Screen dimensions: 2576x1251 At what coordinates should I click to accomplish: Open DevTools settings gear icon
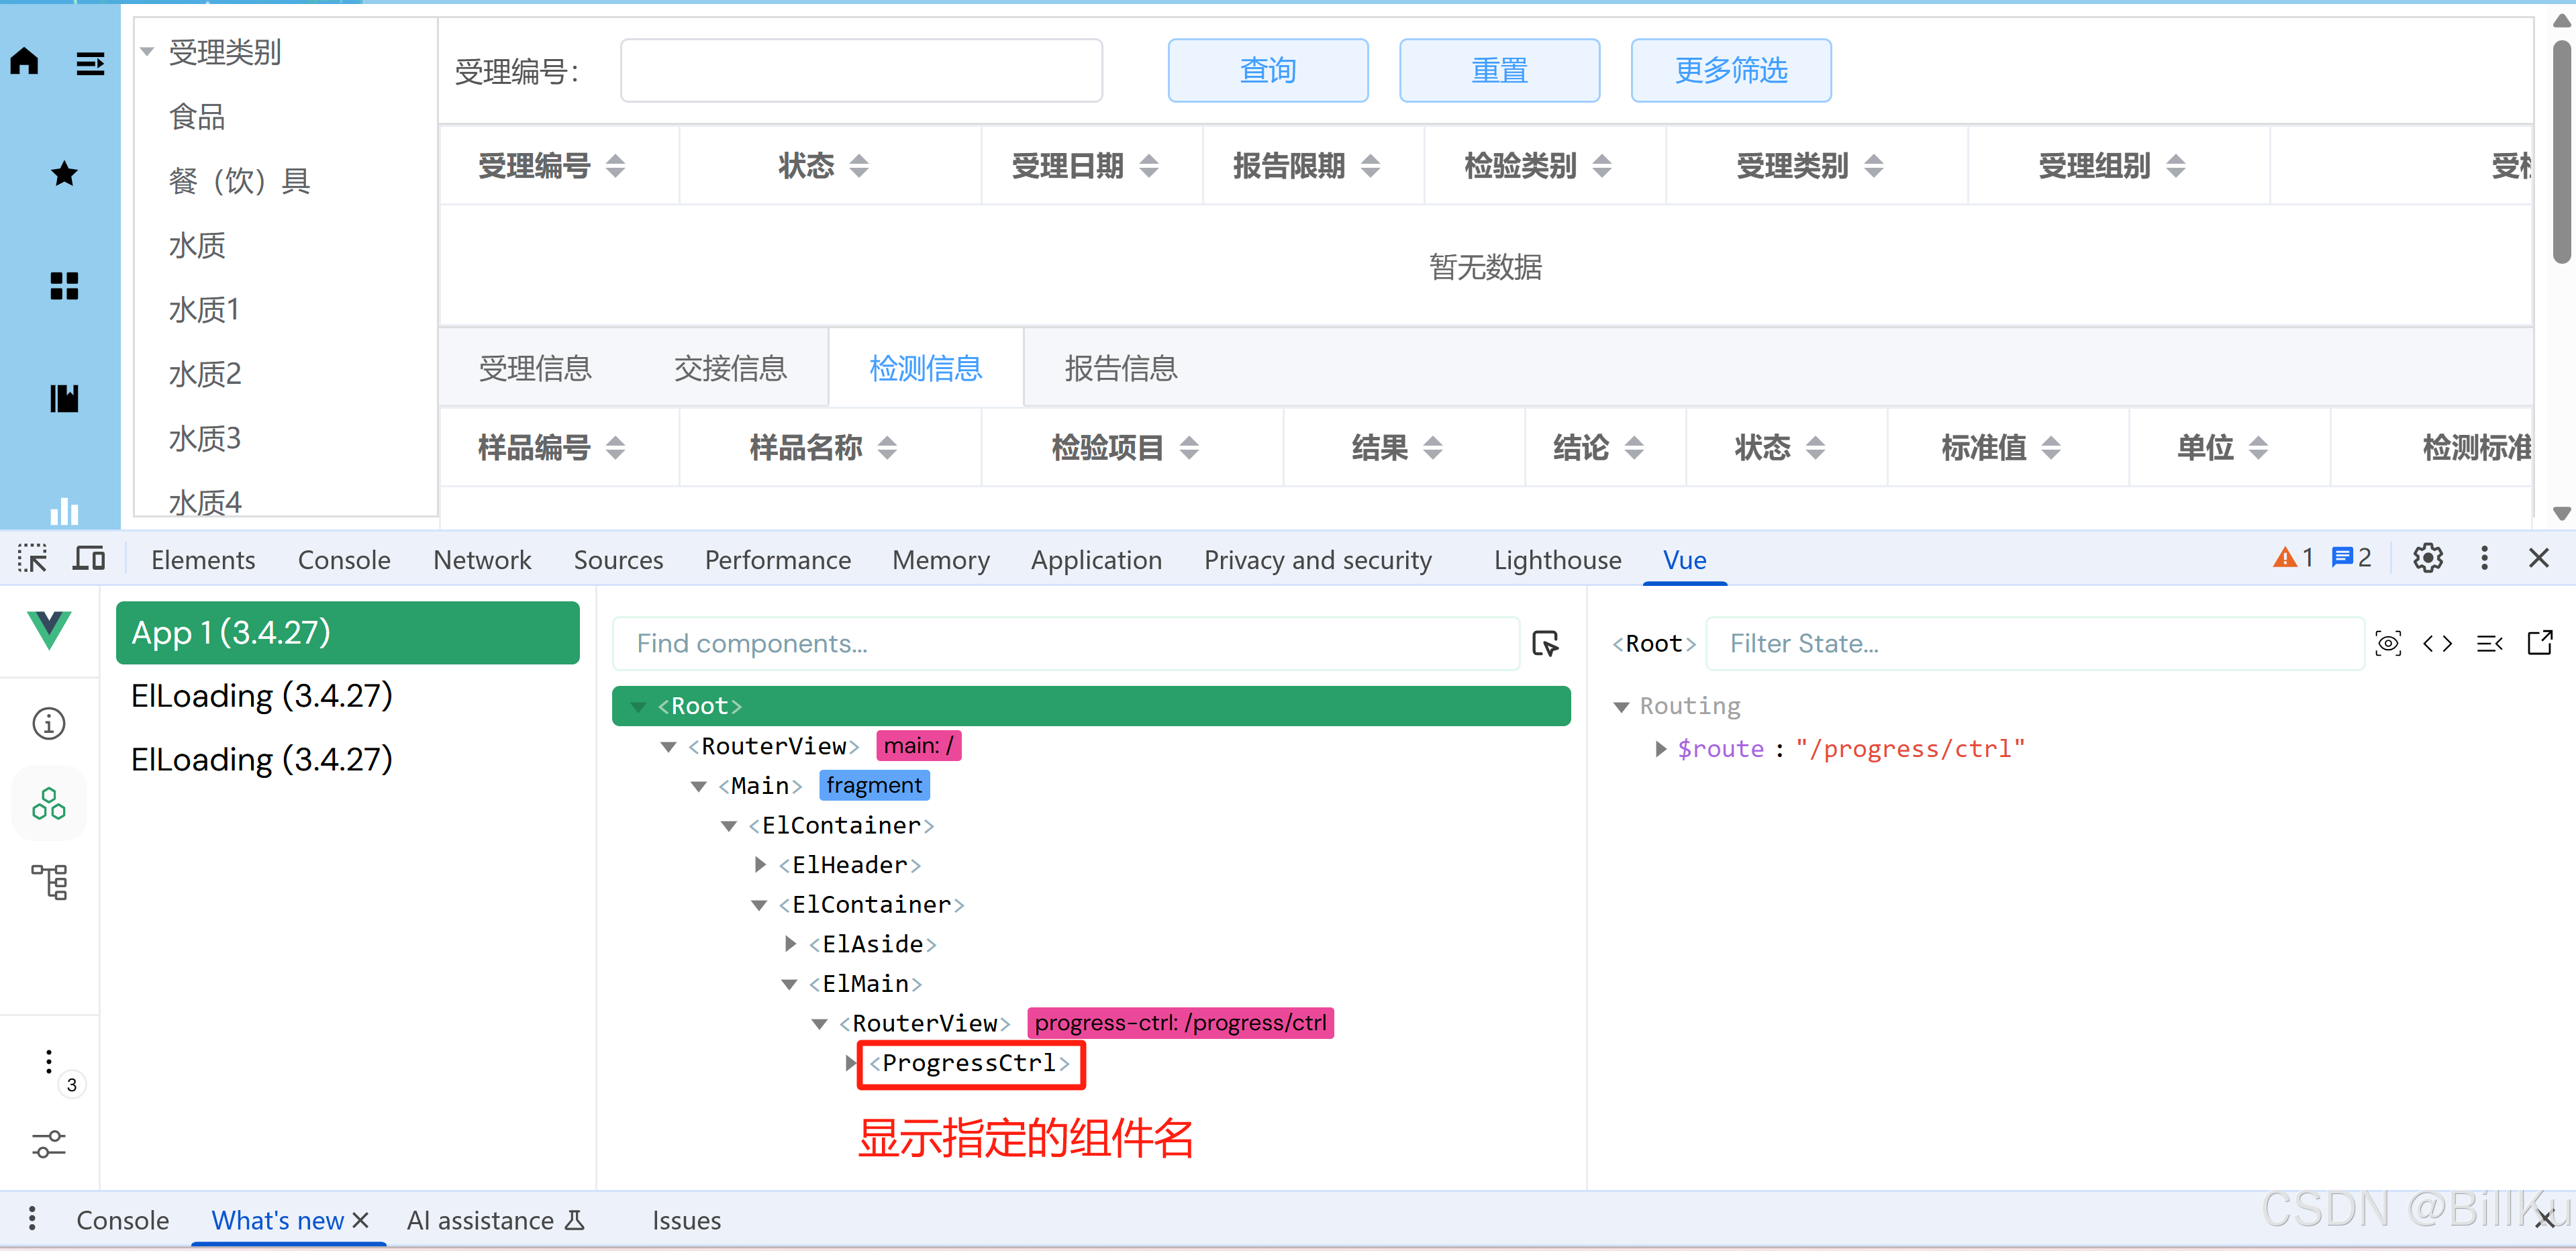point(2427,558)
